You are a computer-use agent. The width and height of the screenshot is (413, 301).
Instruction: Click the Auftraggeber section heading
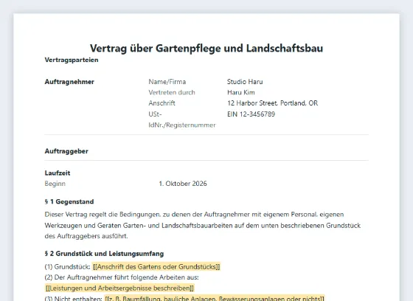coord(66,151)
